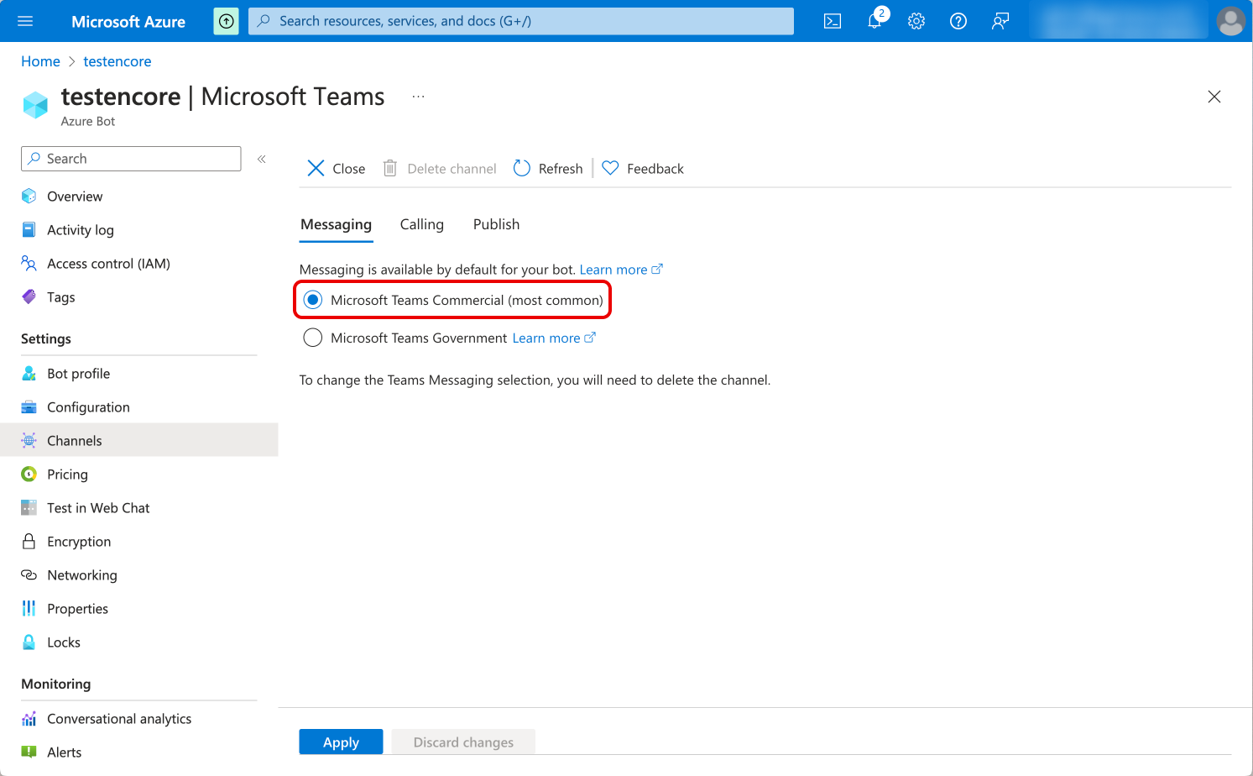Open Properties menu label
1253x776 pixels.
coord(77,608)
